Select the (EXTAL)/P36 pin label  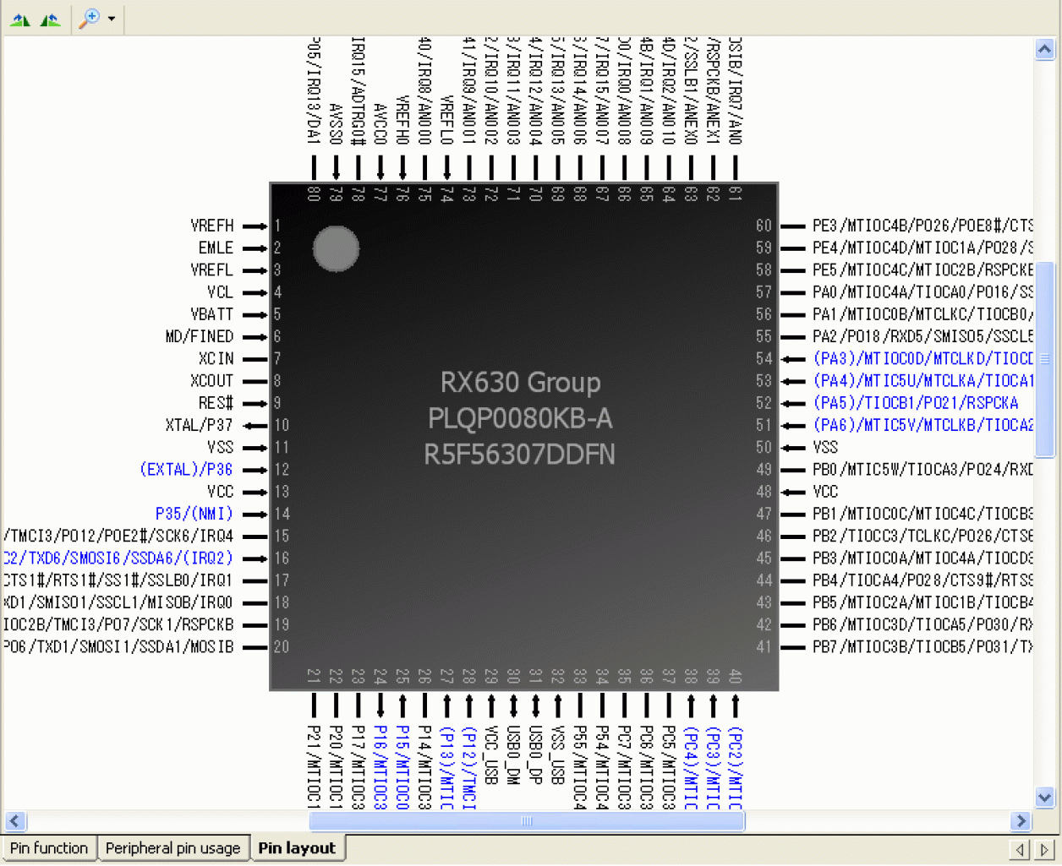pyautogui.click(x=187, y=469)
